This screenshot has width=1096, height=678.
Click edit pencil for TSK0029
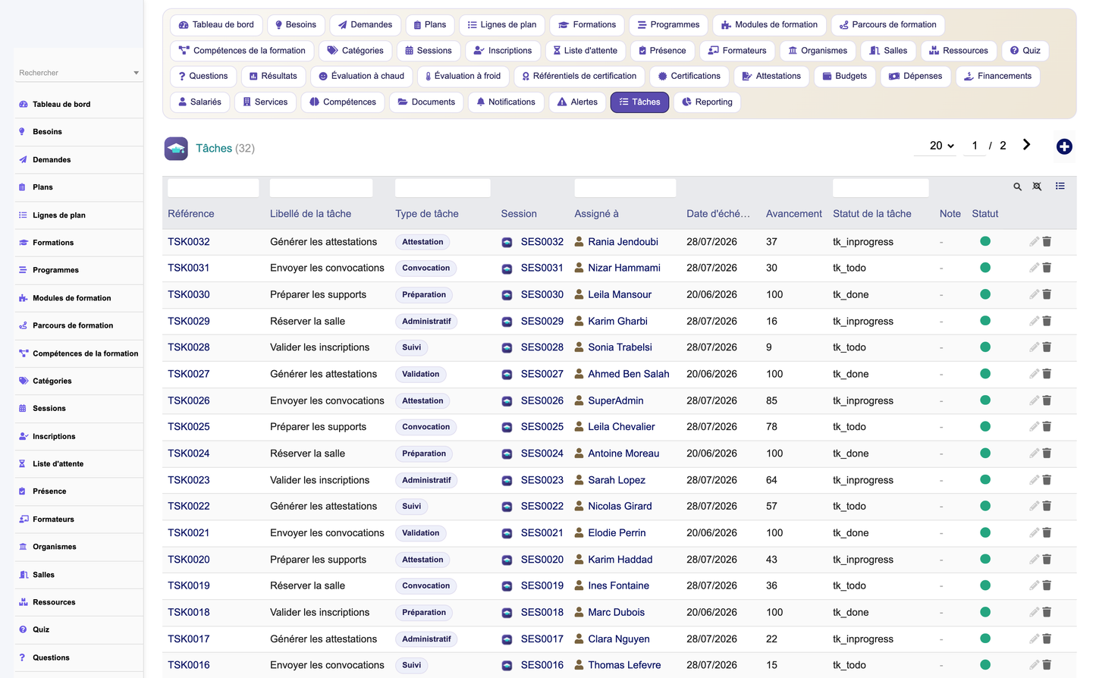[1034, 321]
